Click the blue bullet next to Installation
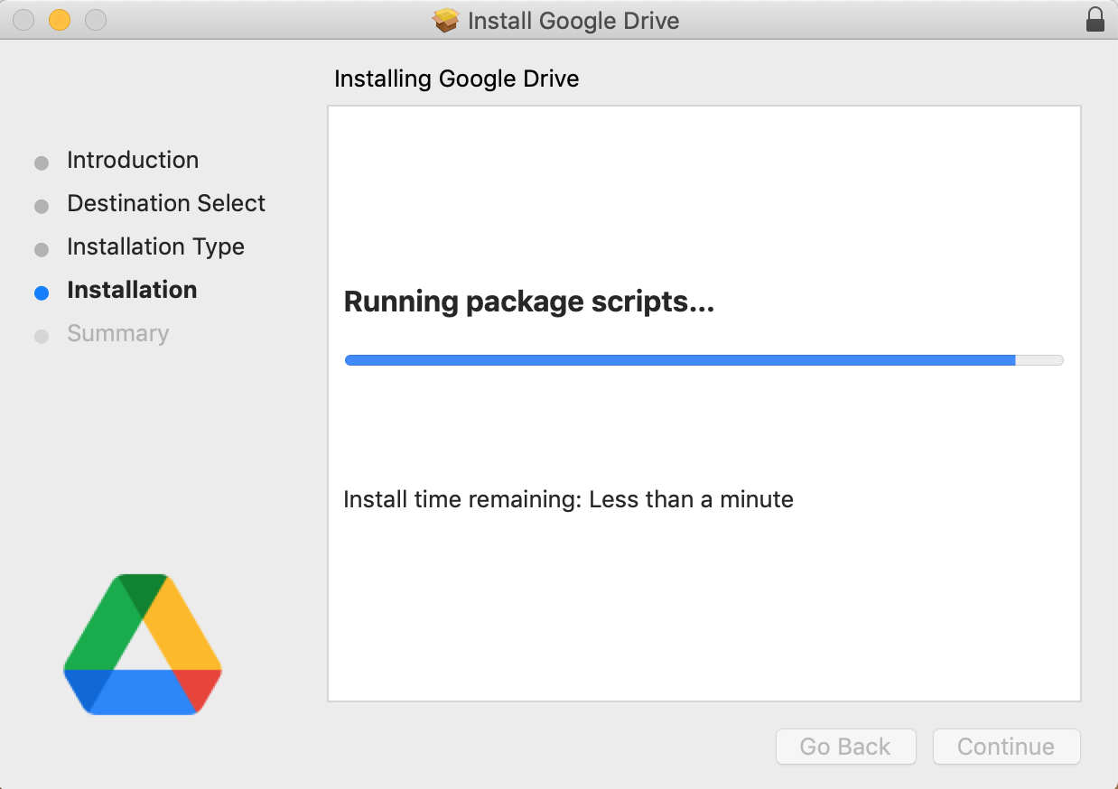1118x789 pixels. pyautogui.click(x=41, y=292)
